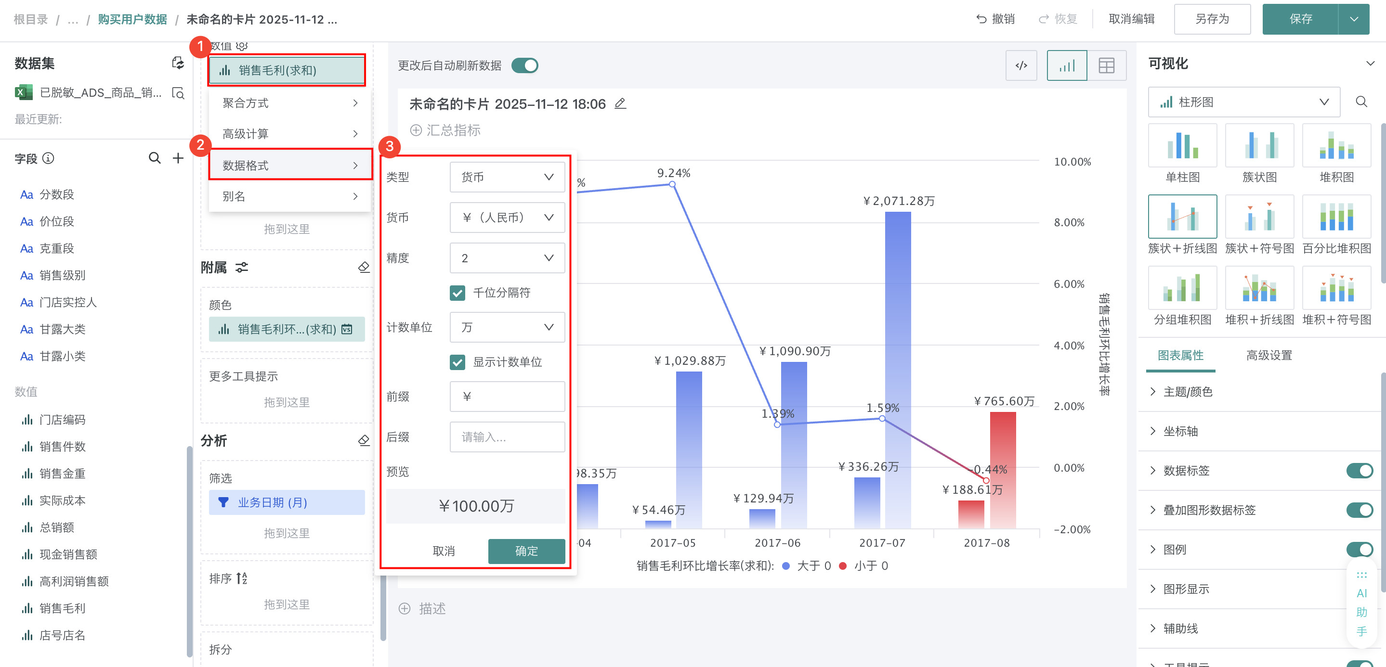Click the edit card title pencil icon
The width and height of the screenshot is (1386, 667).
click(620, 103)
